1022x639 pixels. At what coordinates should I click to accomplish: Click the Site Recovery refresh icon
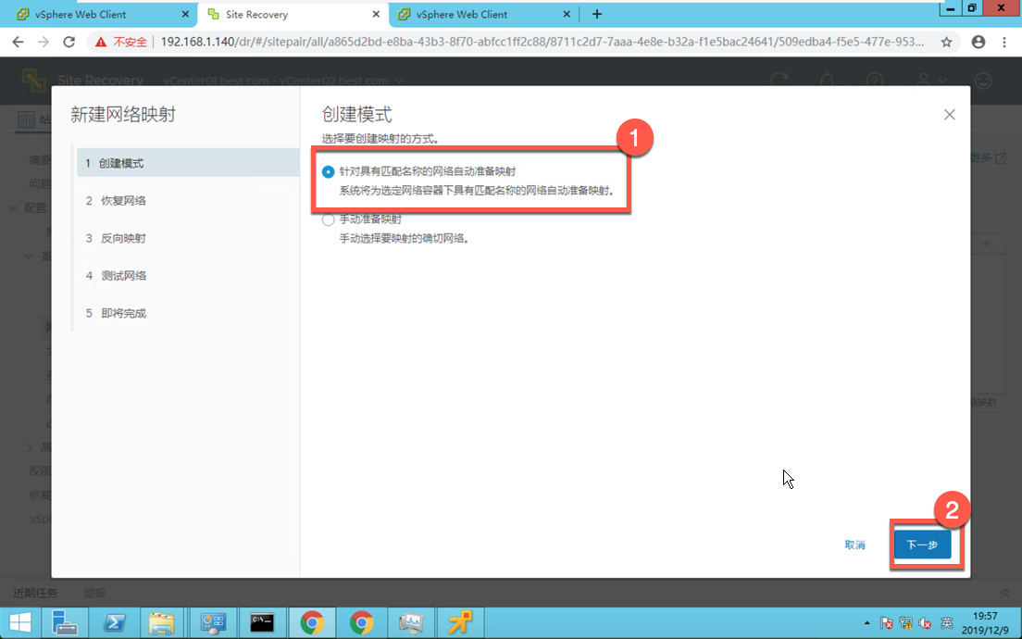(779, 81)
